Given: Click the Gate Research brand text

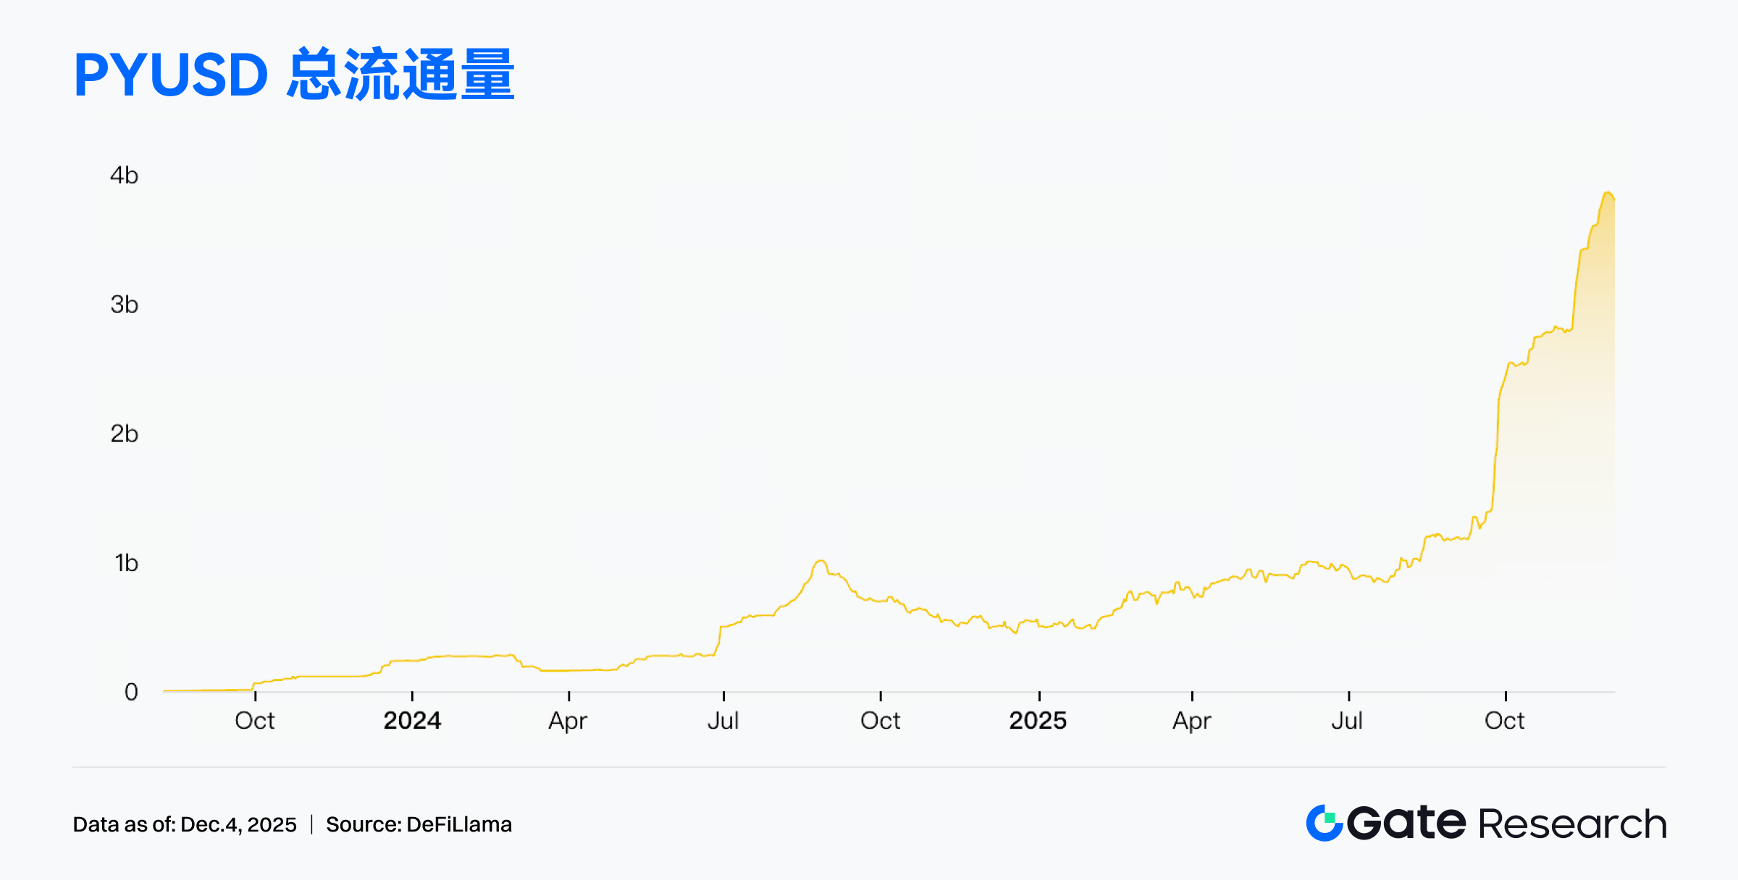Looking at the screenshot, I should 1506,824.
